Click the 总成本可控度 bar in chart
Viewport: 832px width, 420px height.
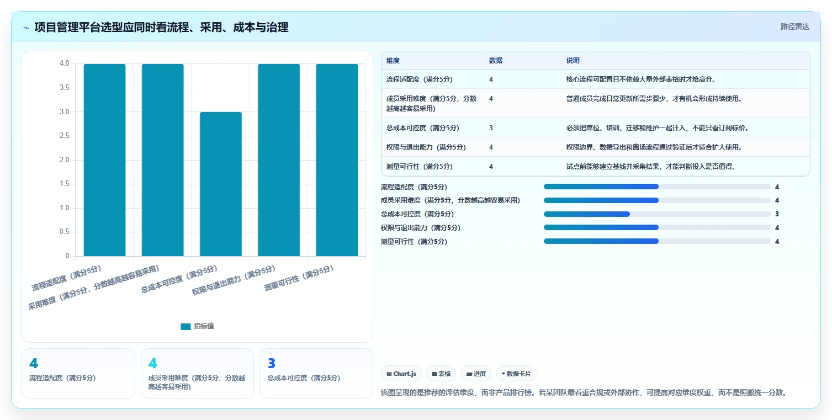(x=221, y=184)
